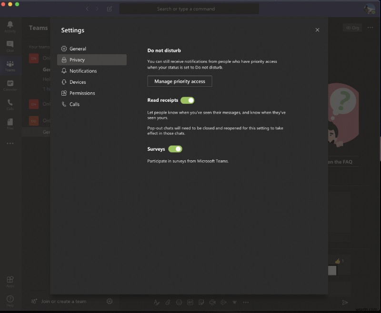Viewport: 381px width, 313px height.
Task: Open the Apps store icon
Action: click(10, 282)
